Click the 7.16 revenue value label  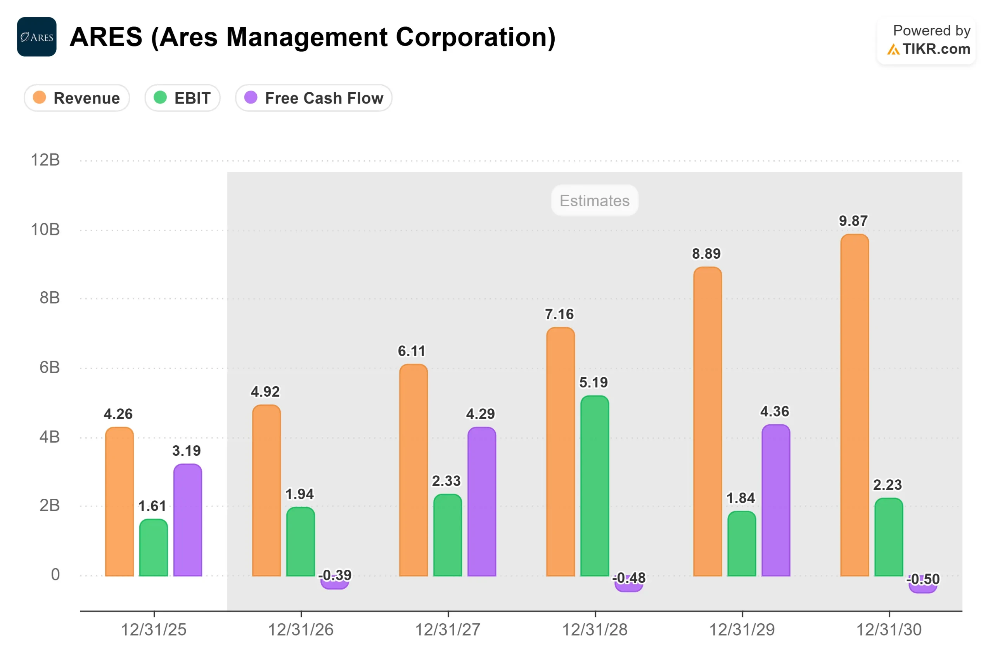(x=559, y=314)
